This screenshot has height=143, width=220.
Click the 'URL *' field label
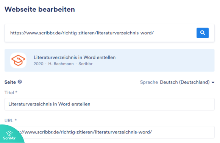(x=11, y=121)
